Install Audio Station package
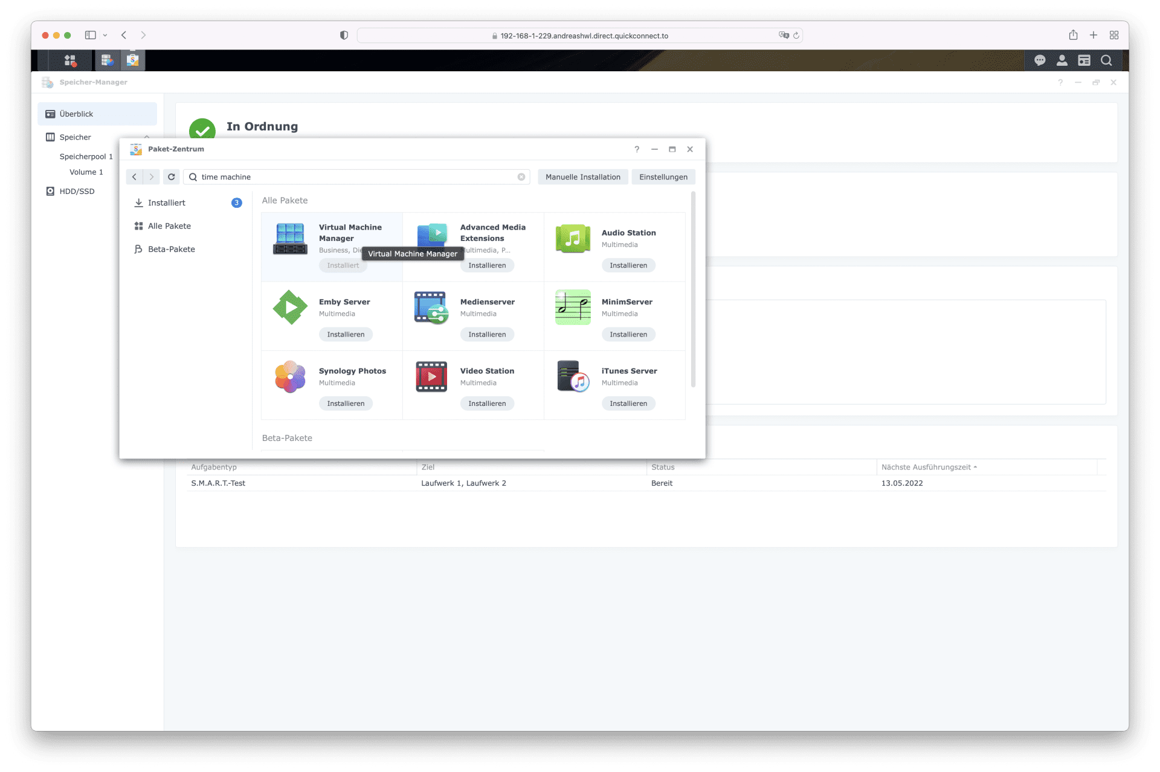The image size is (1160, 772). [628, 265]
